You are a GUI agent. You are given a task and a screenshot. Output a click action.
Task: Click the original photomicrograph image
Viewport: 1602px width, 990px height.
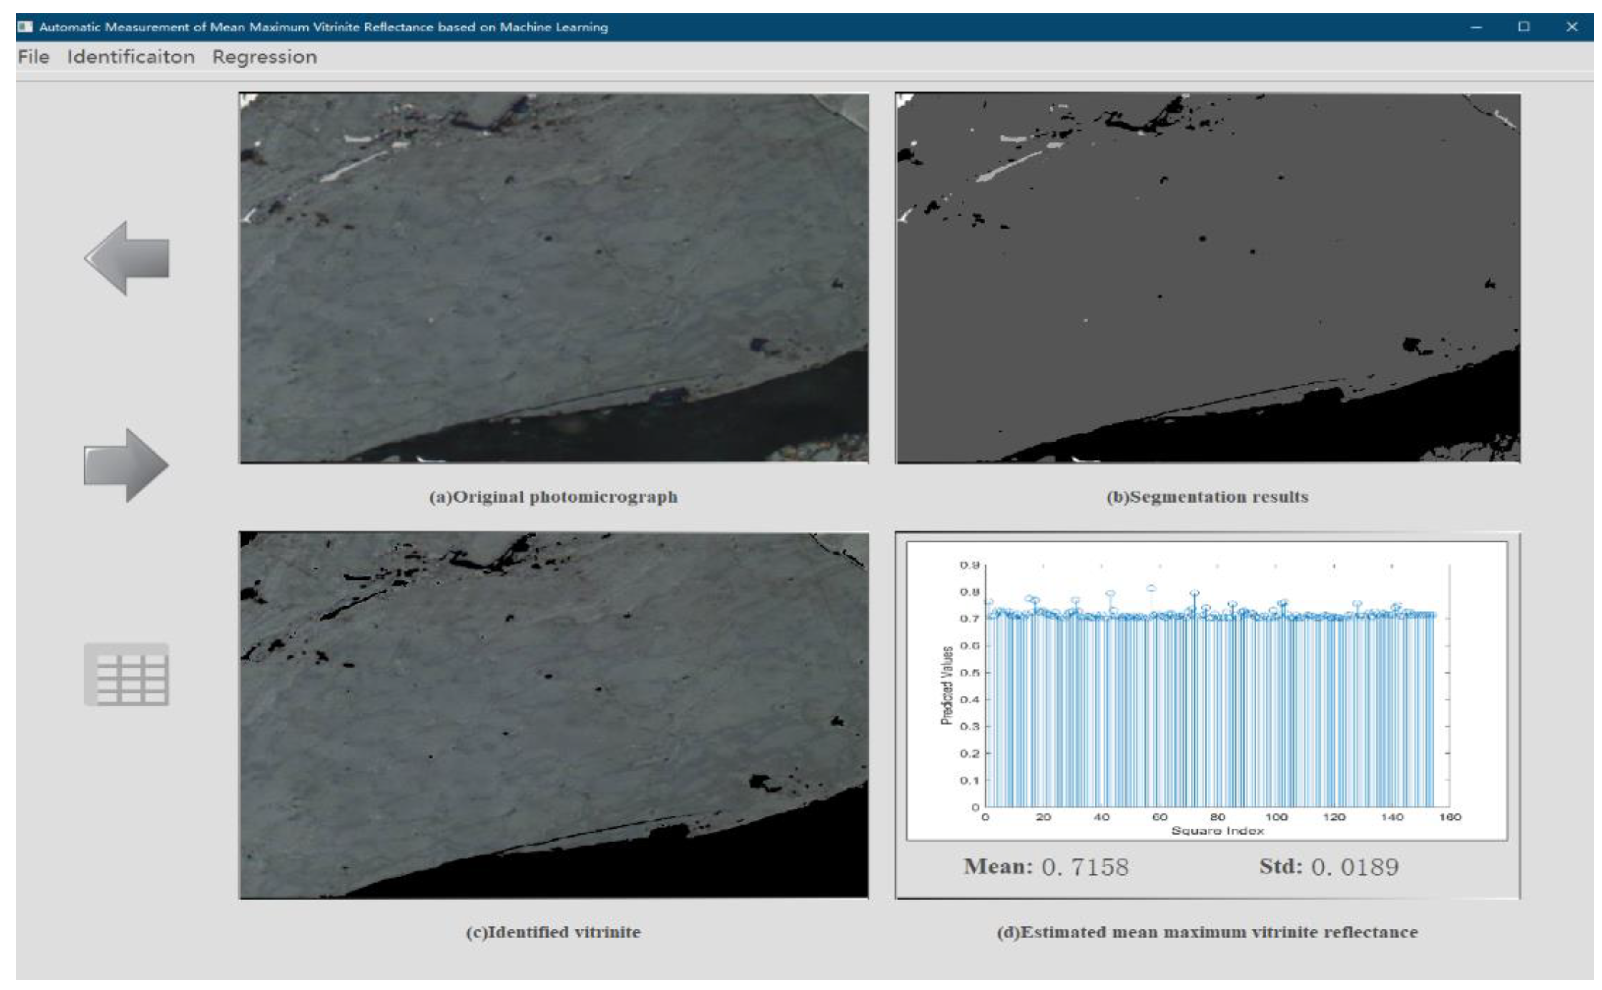(554, 278)
